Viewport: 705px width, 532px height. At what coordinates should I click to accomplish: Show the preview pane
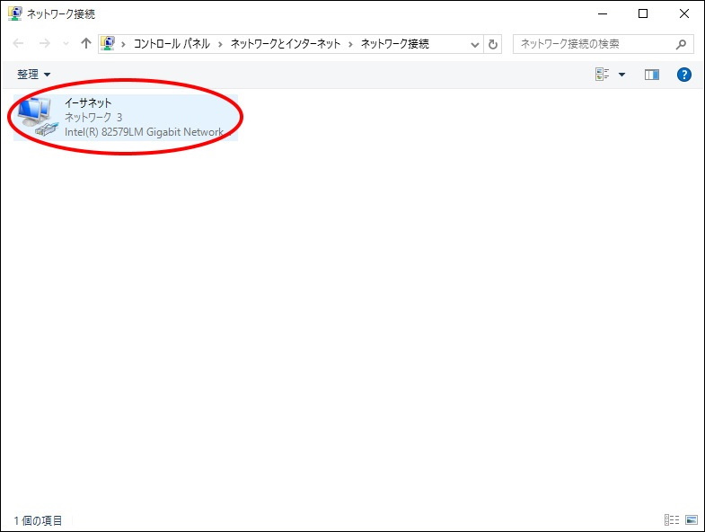651,75
